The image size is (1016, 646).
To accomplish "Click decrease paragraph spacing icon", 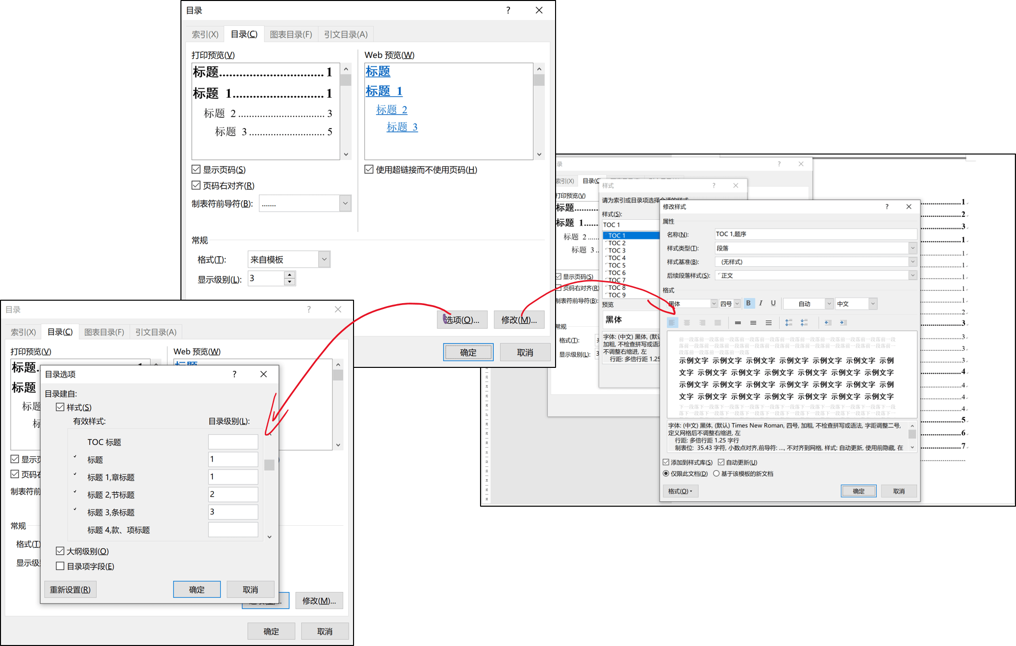I will point(804,322).
